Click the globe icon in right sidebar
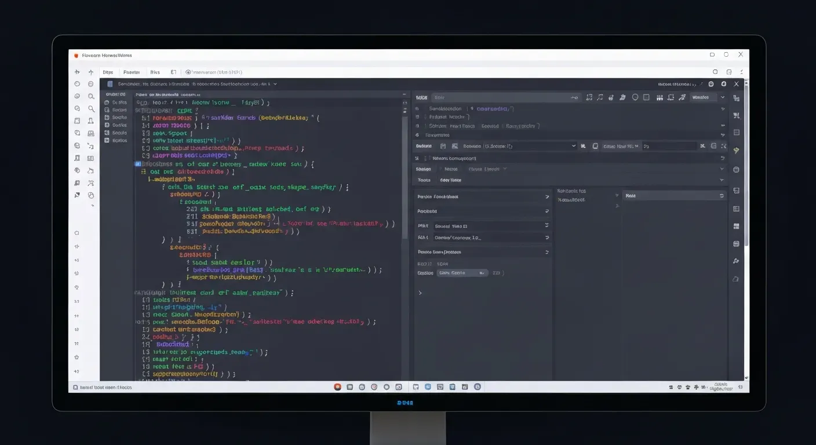The height and width of the screenshot is (445, 816). (x=736, y=170)
